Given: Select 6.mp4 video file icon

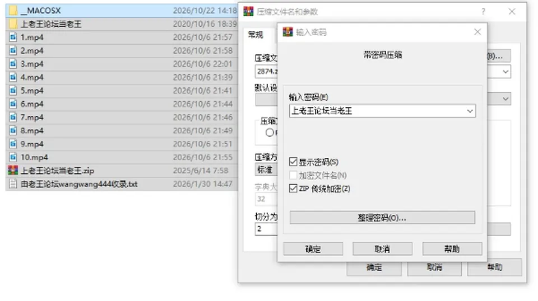Looking at the screenshot, I should [x=13, y=104].
